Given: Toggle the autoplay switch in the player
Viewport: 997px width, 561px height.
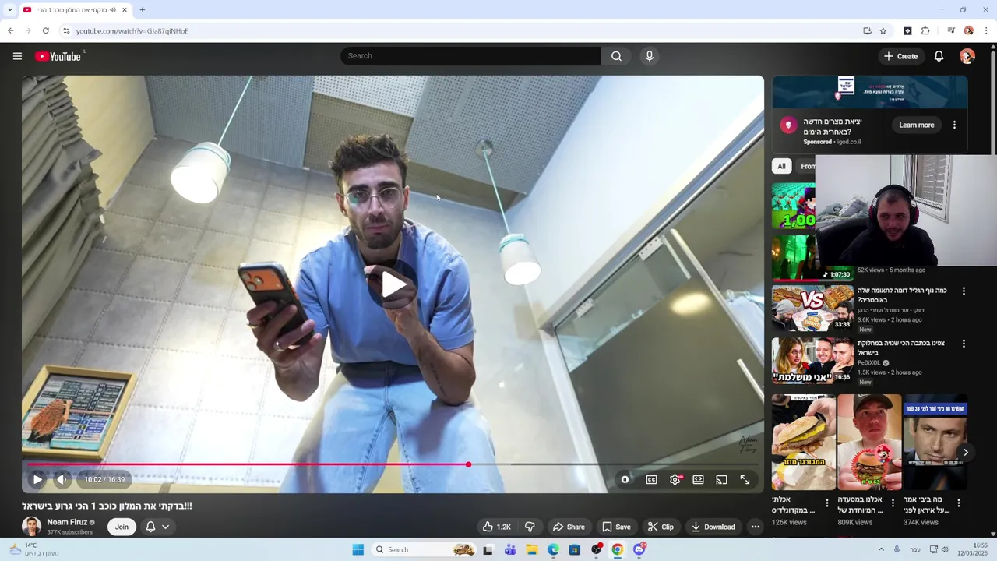Looking at the screenshot, I should click(625, 480).
